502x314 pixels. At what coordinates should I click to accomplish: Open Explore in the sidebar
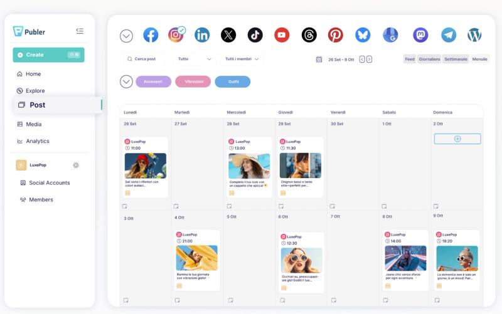click(x=31, y=91)
